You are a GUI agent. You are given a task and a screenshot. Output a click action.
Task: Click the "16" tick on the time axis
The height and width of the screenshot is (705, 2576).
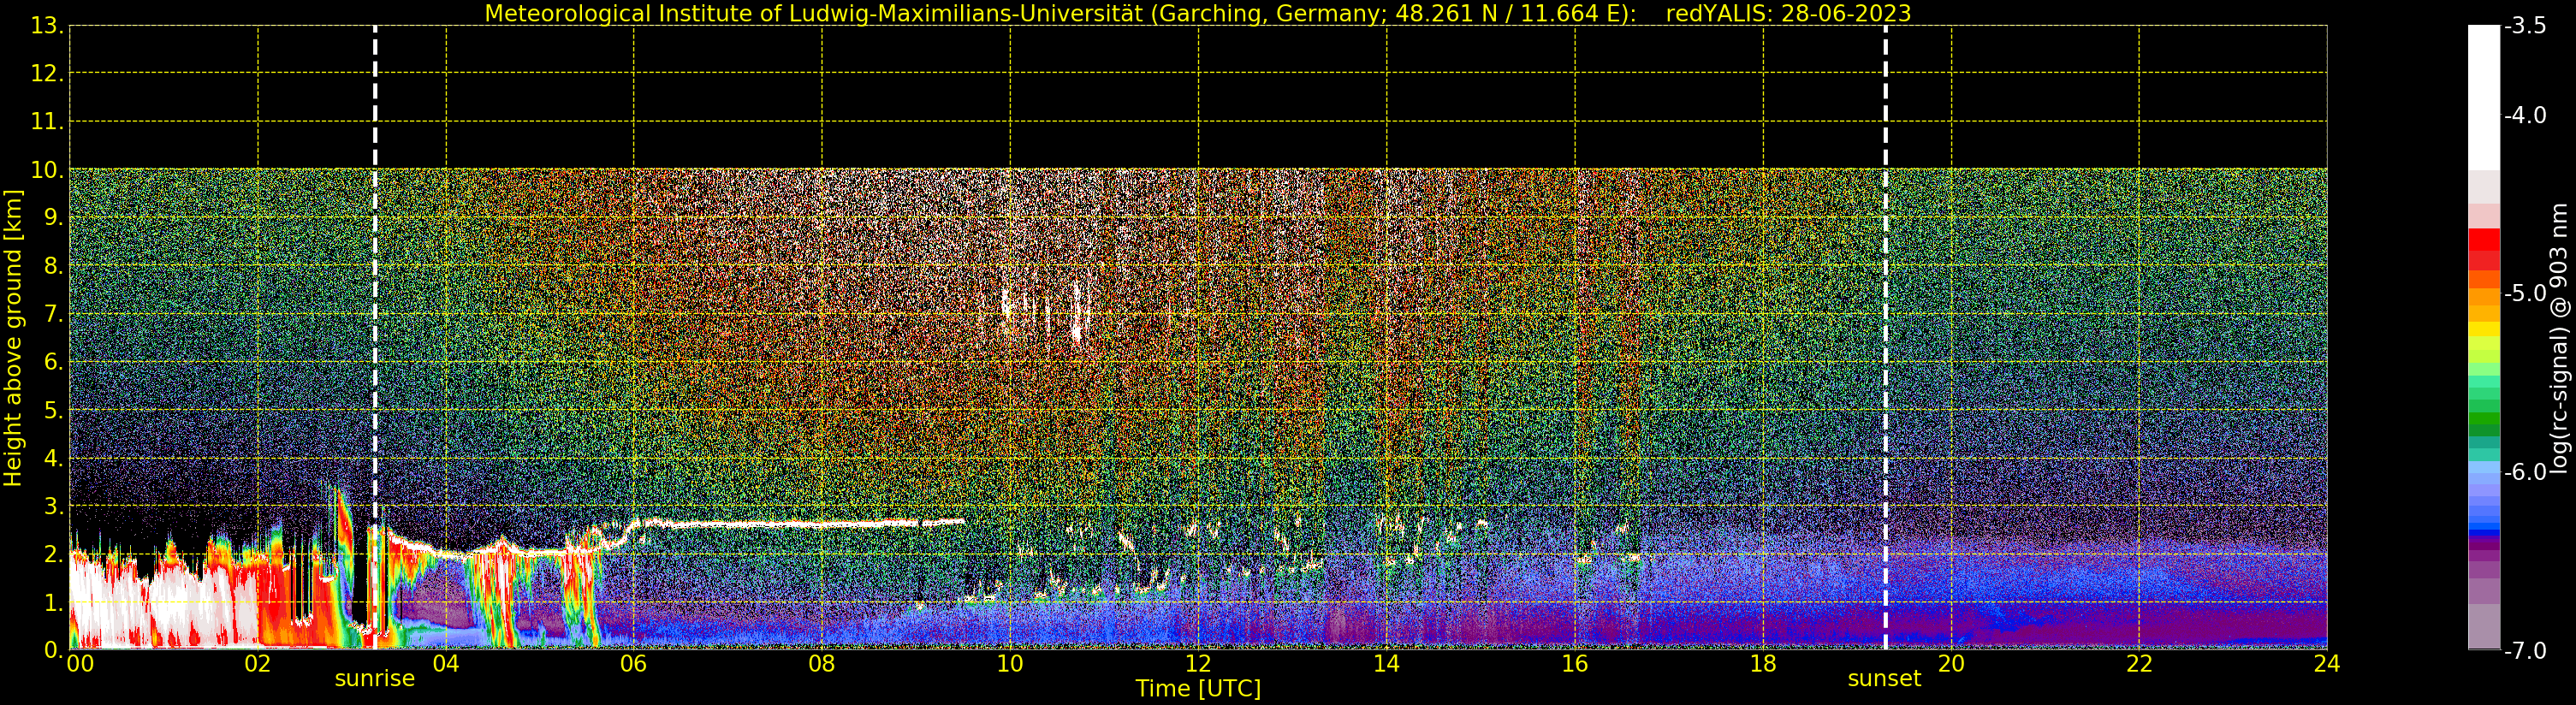click(1574, 664)
